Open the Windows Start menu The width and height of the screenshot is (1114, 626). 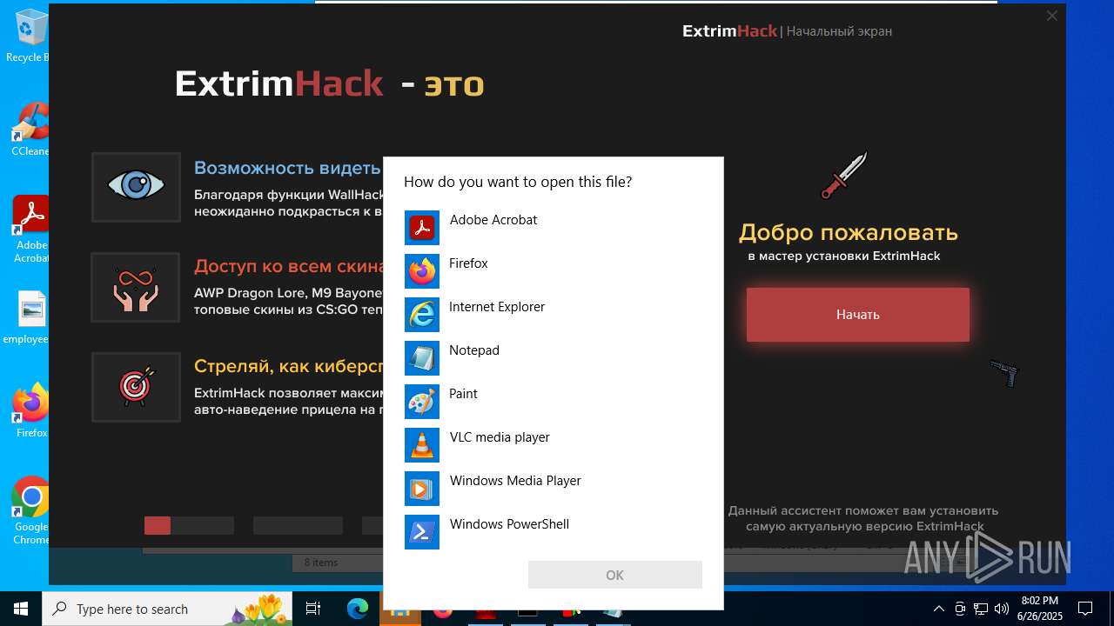point(21,609)
